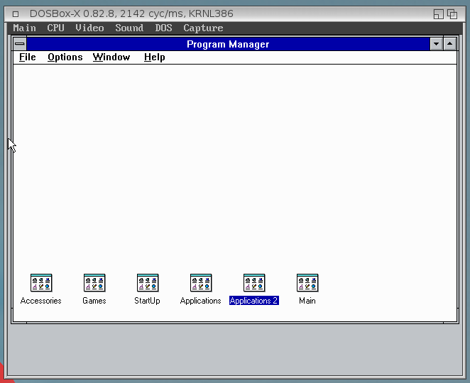The image size is (470, 383).
Task: Open the File menu in Program Manager
Action: pos(27,57)
